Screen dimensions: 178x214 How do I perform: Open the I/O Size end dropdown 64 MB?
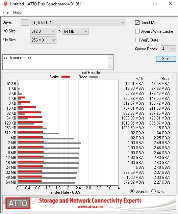[76, 31]
